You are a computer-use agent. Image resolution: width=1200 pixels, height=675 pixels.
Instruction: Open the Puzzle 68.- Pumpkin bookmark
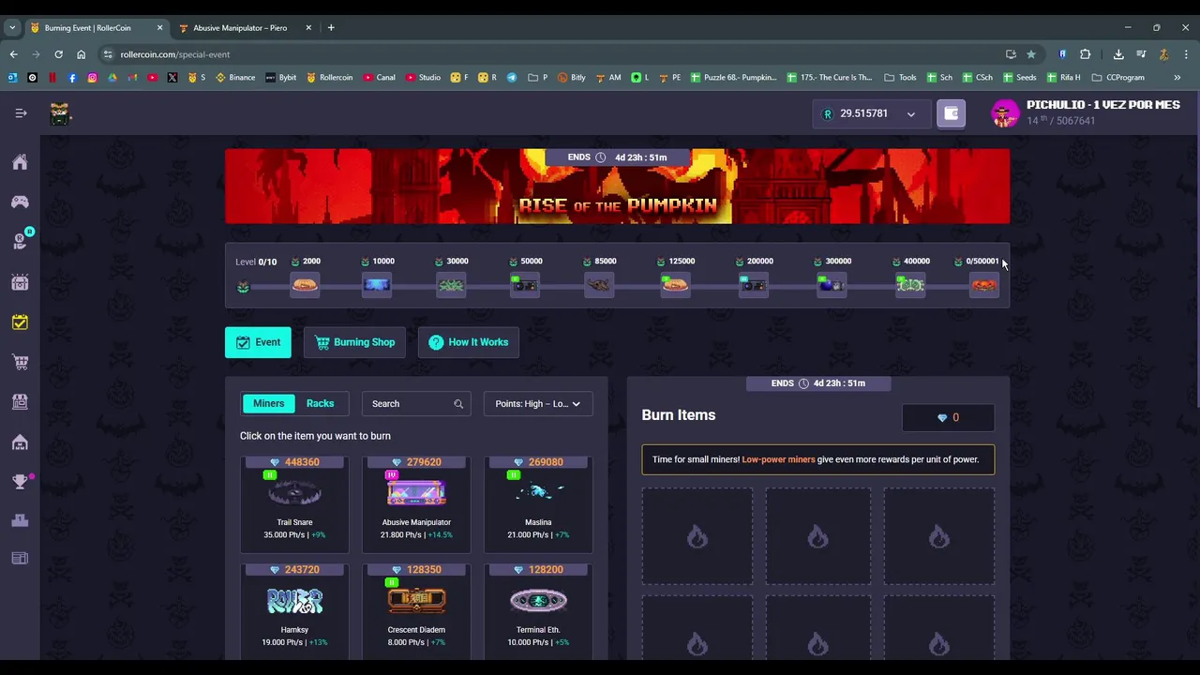[734, 78]
